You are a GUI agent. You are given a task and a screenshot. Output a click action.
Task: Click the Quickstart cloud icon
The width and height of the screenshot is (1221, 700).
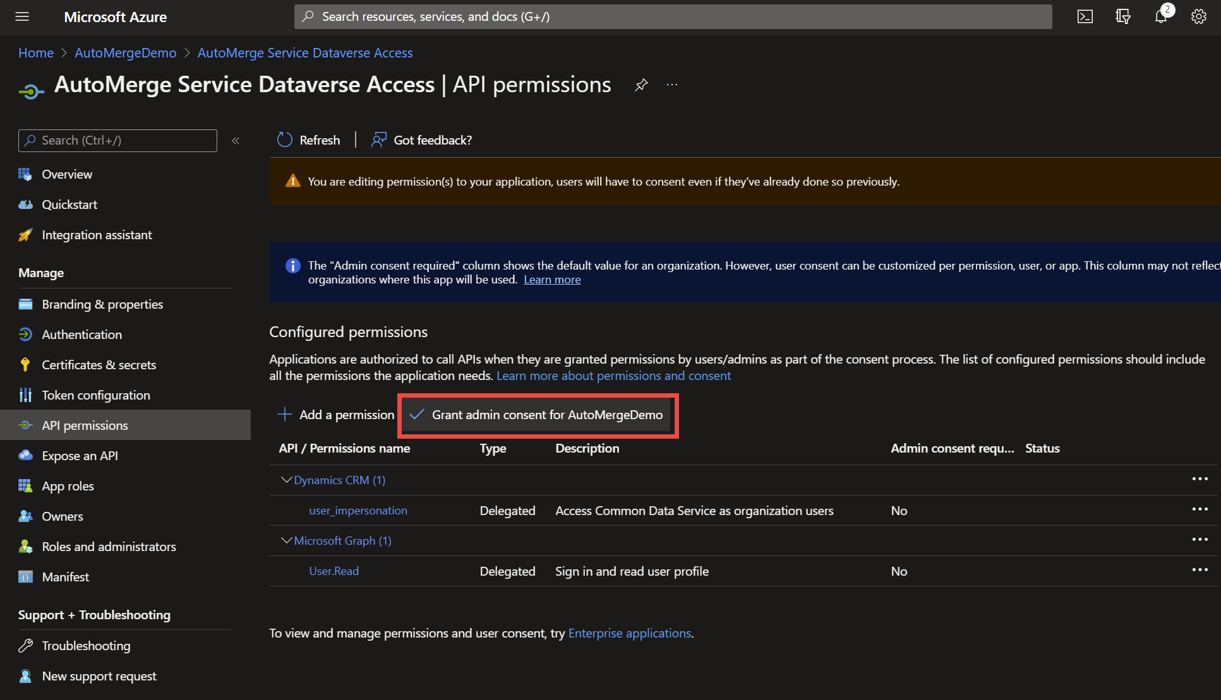point(25,205)
